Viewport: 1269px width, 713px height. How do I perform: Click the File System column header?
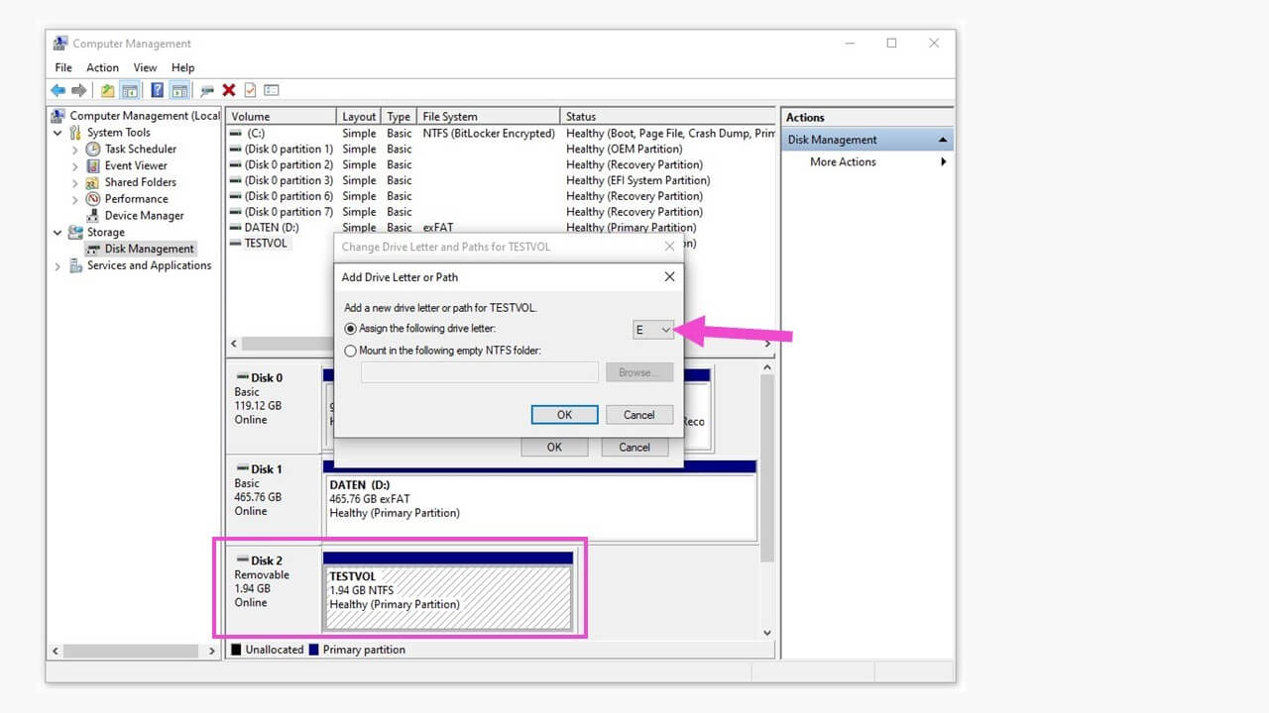[488, 116]
